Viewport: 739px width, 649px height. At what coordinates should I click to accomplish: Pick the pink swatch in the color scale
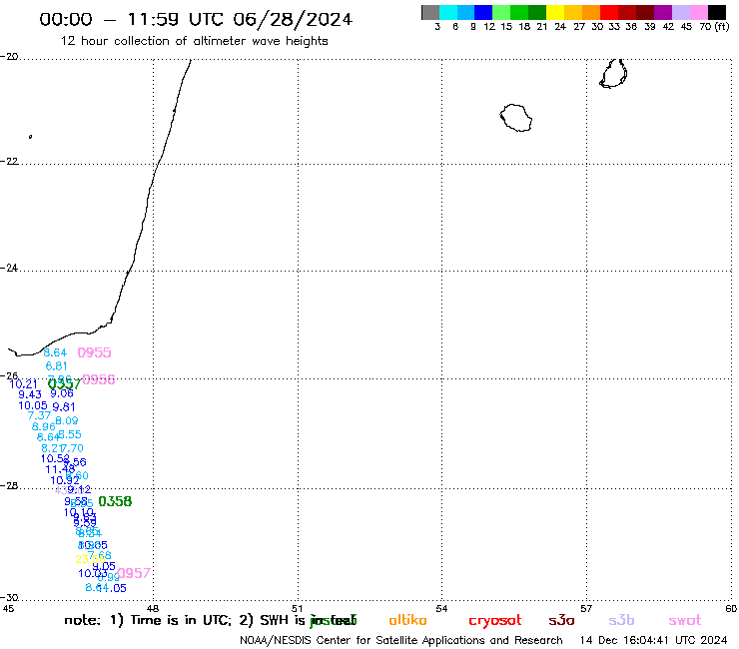coord(699,12)
